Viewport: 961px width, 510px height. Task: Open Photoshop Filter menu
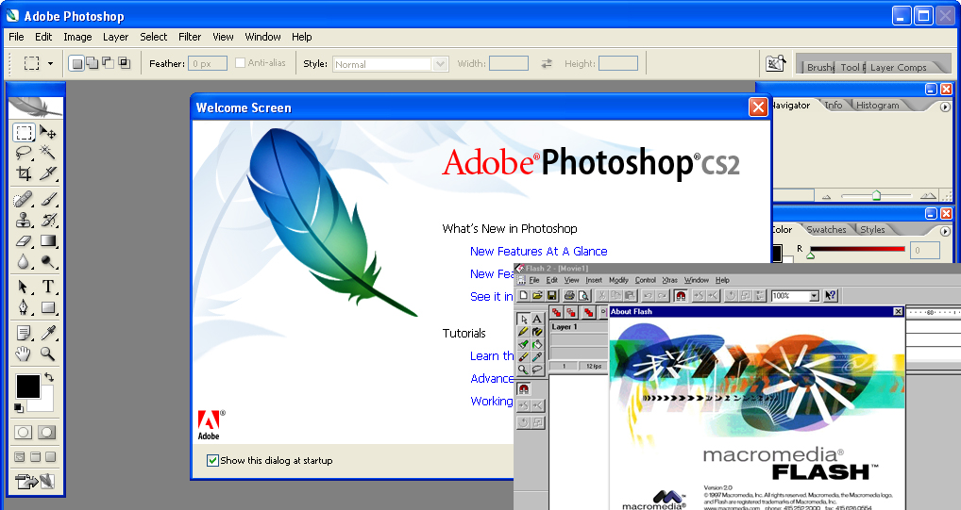click(x=190, y=37)
